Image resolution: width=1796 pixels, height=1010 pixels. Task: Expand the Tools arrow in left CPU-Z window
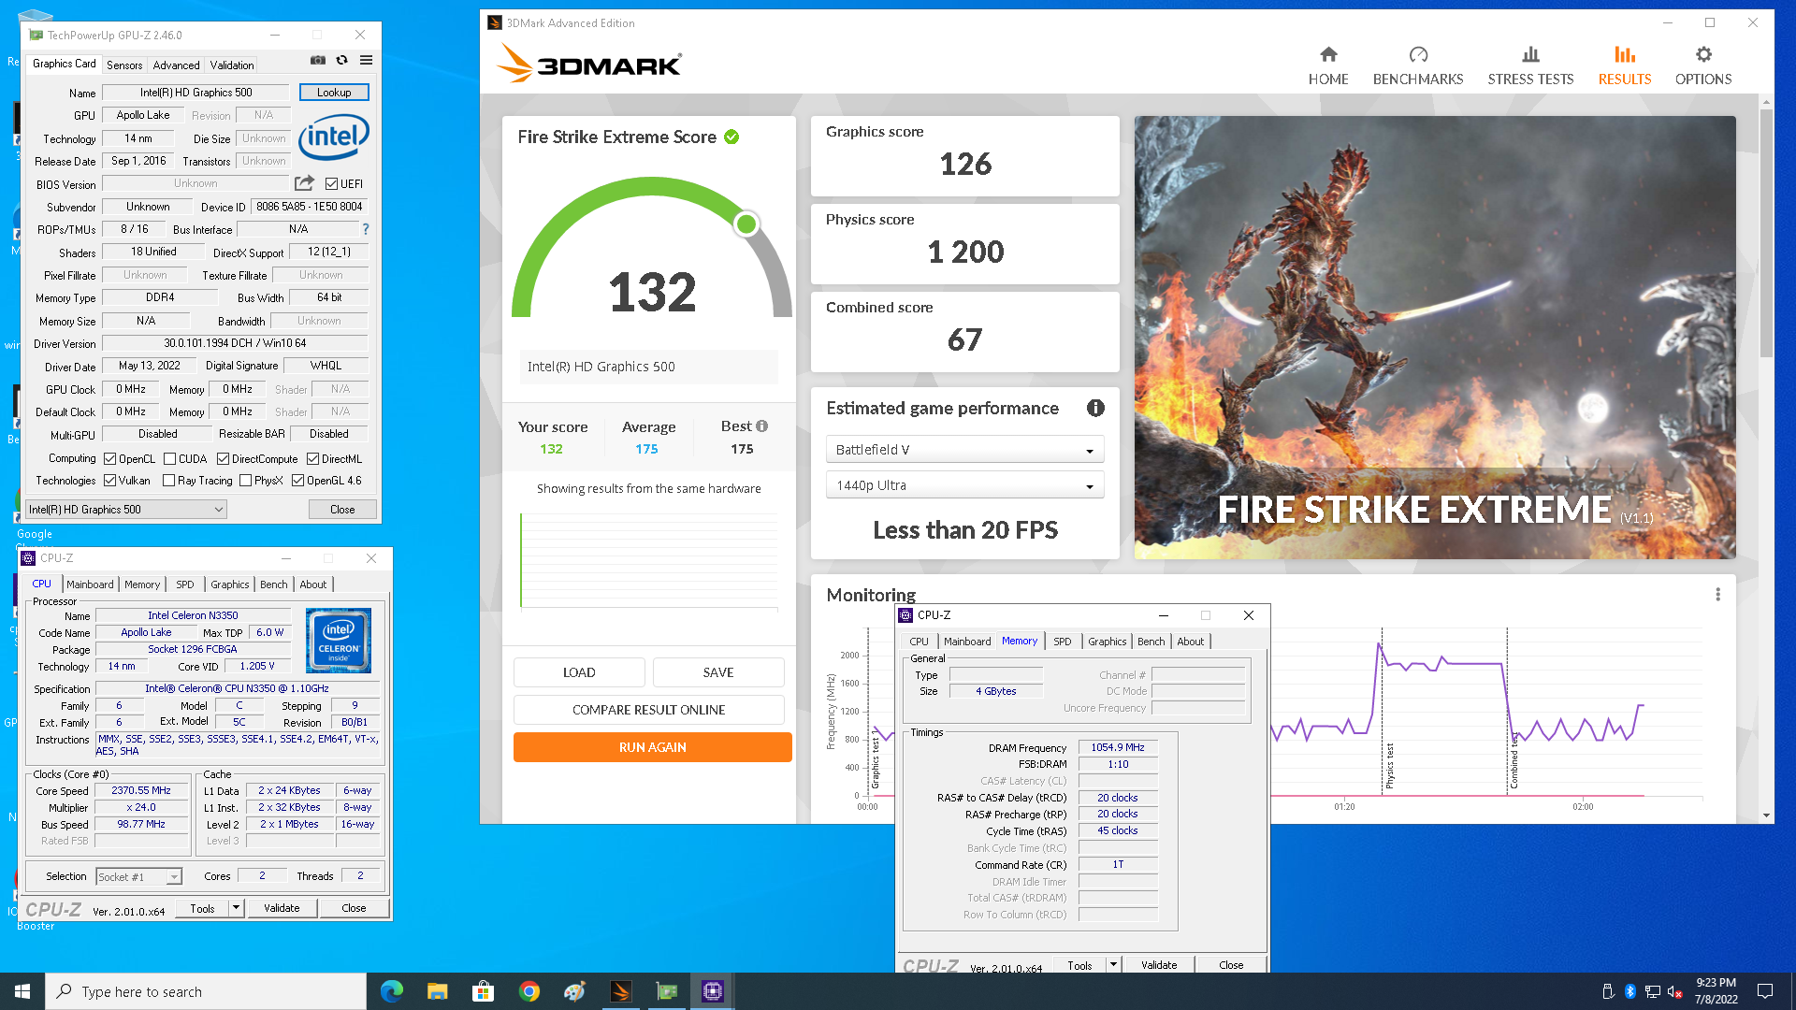(236, 908)
